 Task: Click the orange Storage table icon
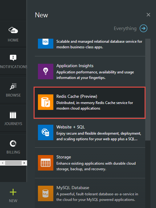(x=46, y=163)
